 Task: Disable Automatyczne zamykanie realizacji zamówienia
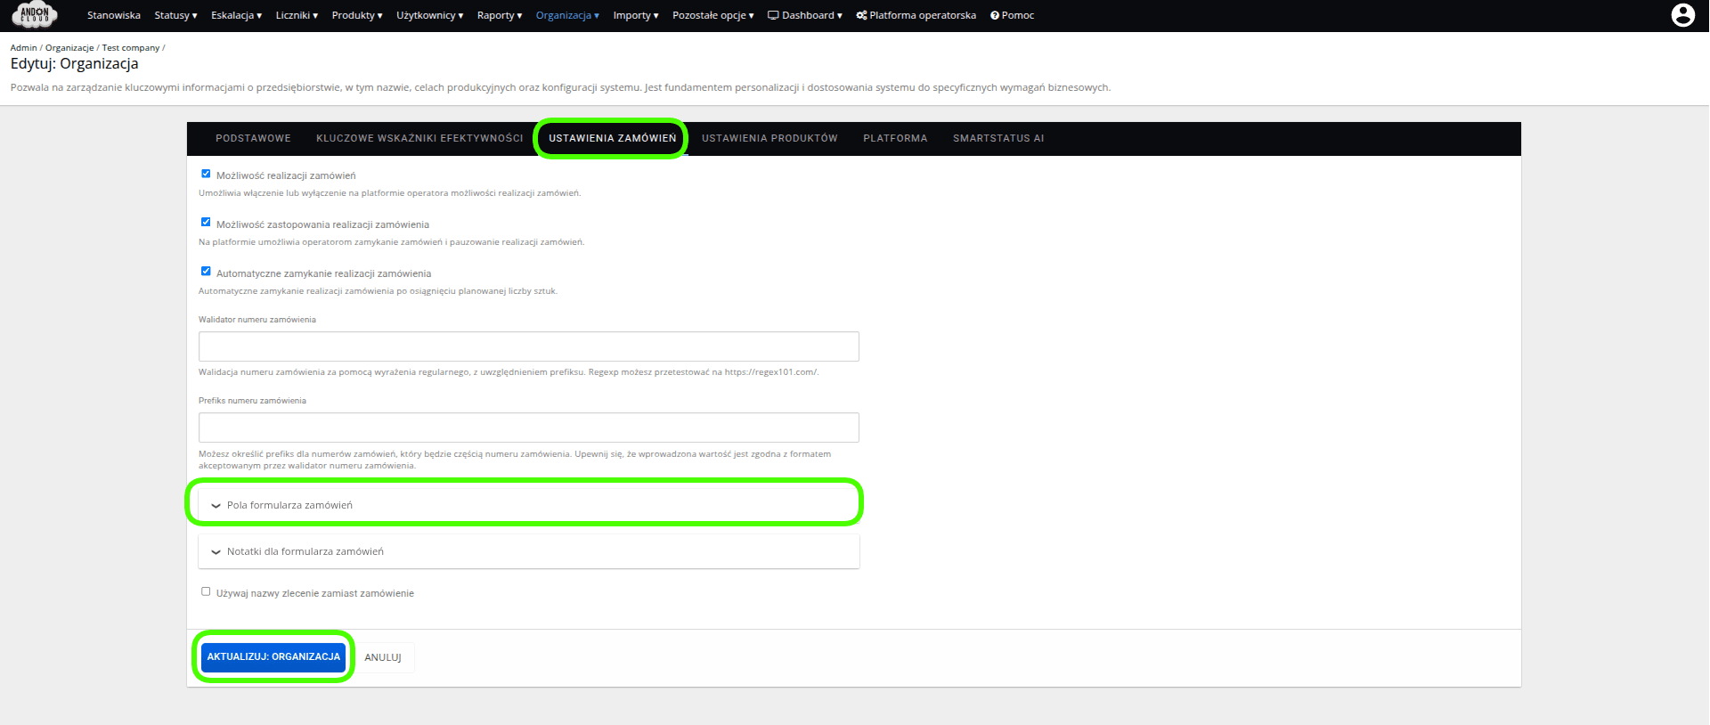tap(206, 272)
